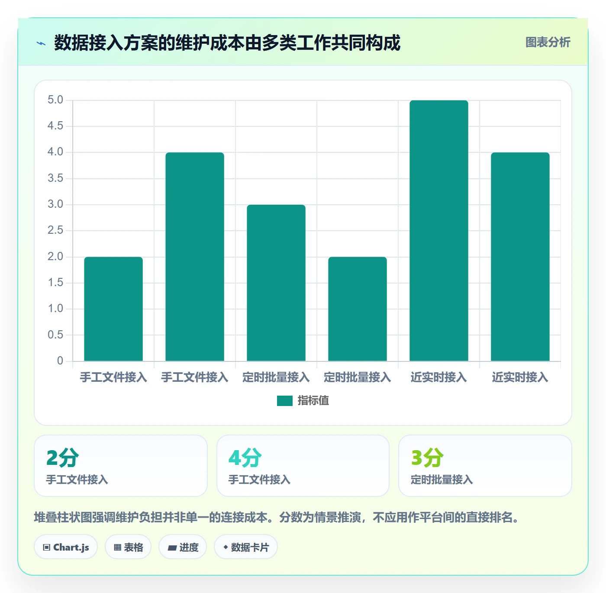Click the tallest bar valued 5.0
The image size is (606, 593).
pyautogui.click(x=439, y=231)
